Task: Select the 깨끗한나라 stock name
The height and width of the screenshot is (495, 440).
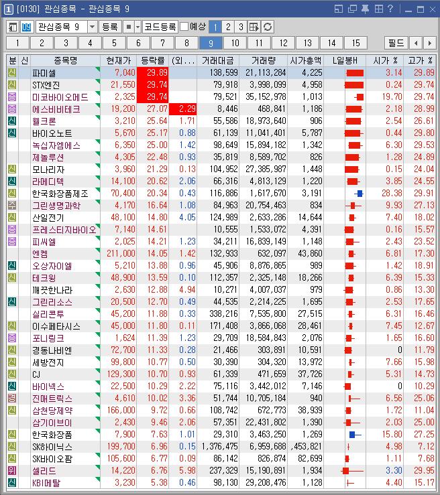Action: click(x=52, y=290)
